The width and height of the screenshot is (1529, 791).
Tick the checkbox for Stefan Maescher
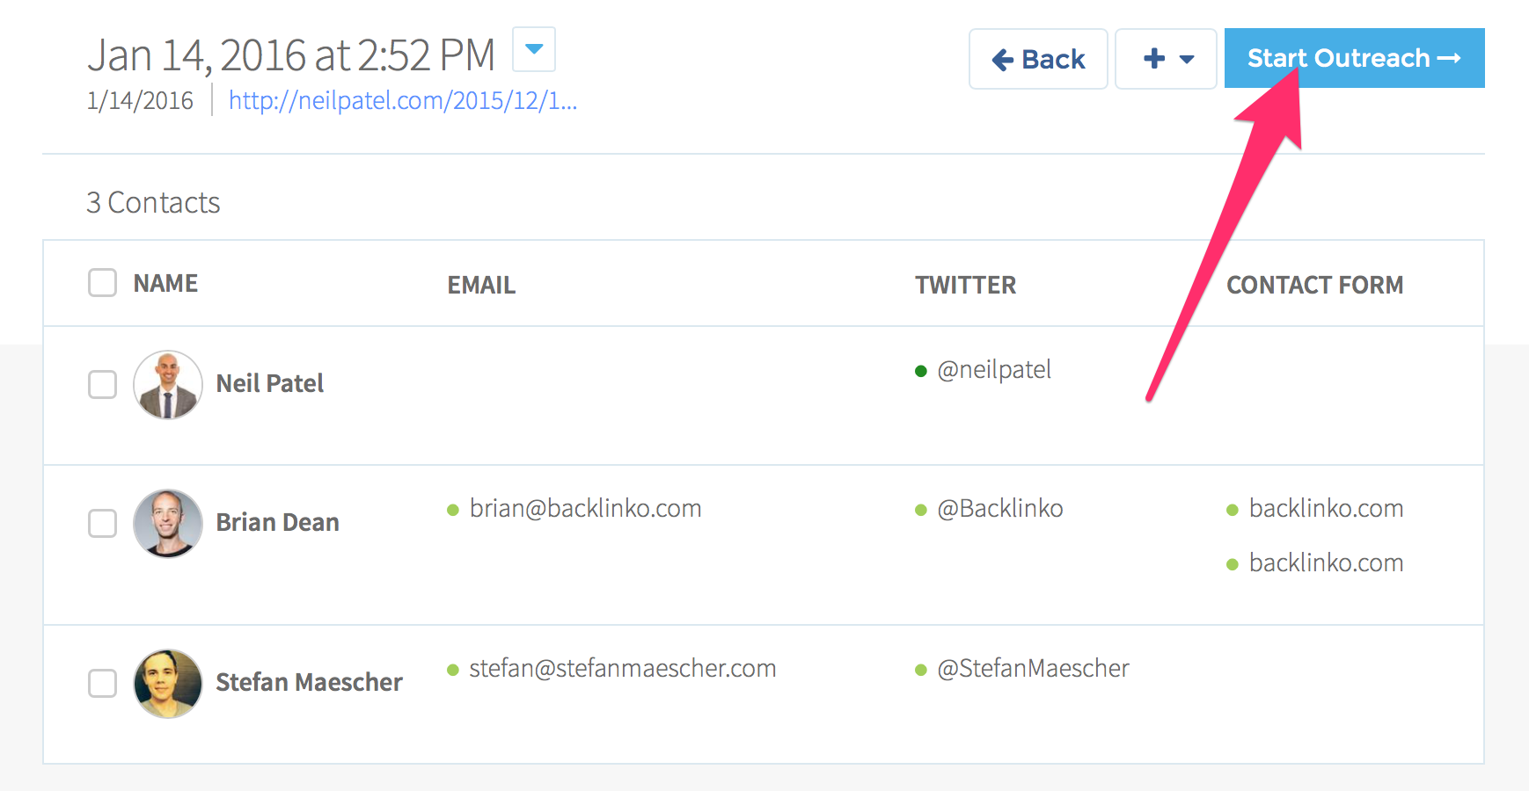(x=103, y=683)
